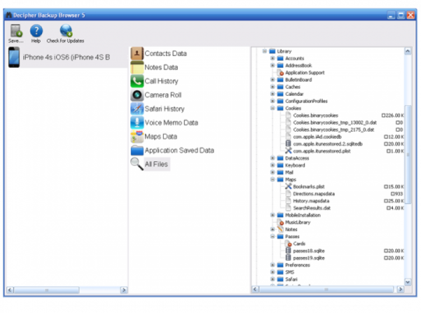Select the Mail folder

point(289,172)
